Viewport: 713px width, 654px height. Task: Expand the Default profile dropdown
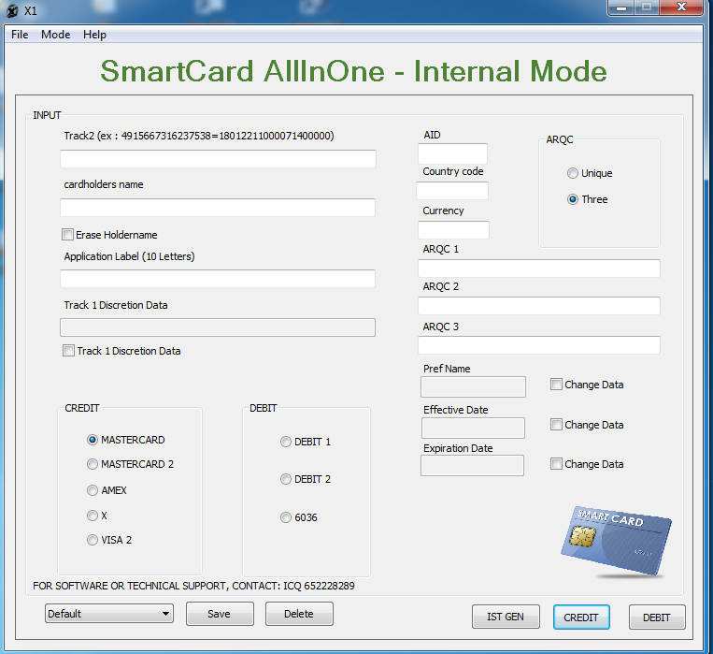(109, 614)
